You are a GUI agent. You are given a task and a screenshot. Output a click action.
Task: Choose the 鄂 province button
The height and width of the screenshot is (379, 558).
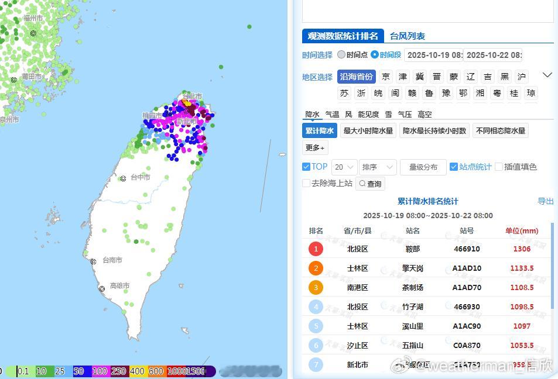(463, 93)
